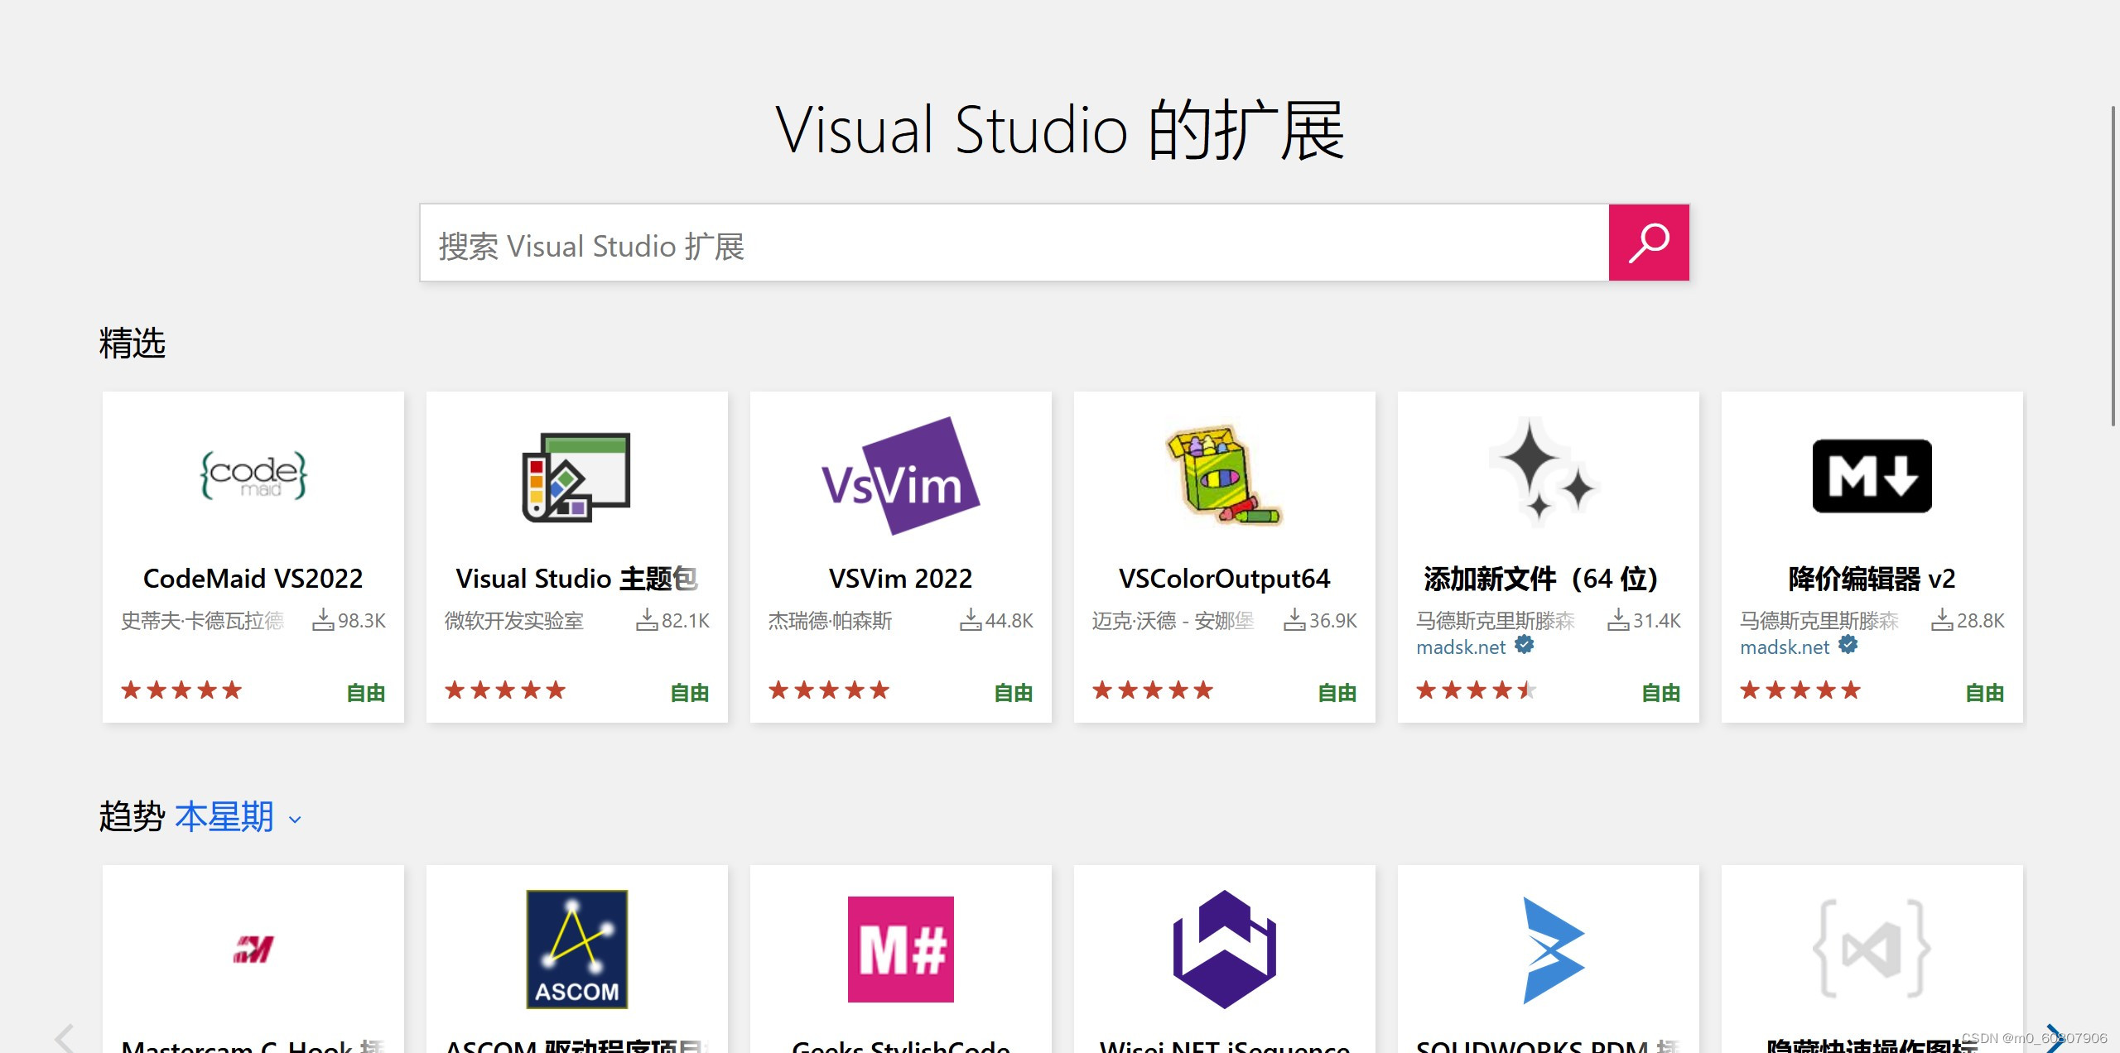This screenshot has height=1053, width=2120.
Task: Click the CodeMaid logo icon
Action: (x=253, y=475)
